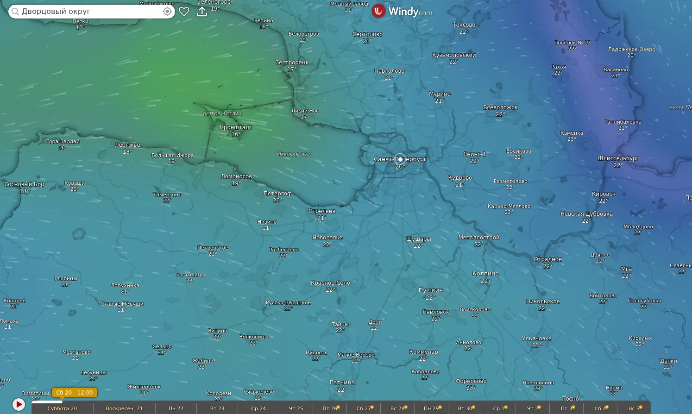Choose Пт 26 premium day on timeline
This screenshot has height=414, width=692.
click(330, 408)
